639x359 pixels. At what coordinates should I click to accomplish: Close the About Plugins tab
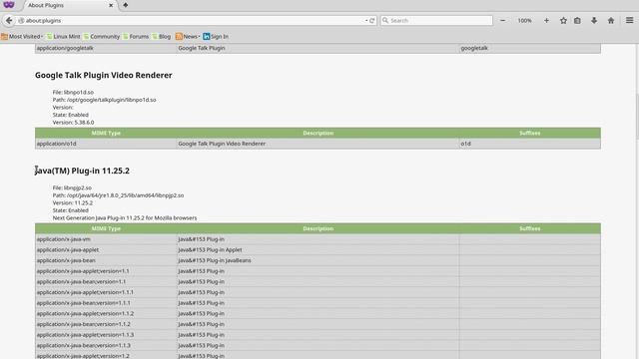pos(111,5)
